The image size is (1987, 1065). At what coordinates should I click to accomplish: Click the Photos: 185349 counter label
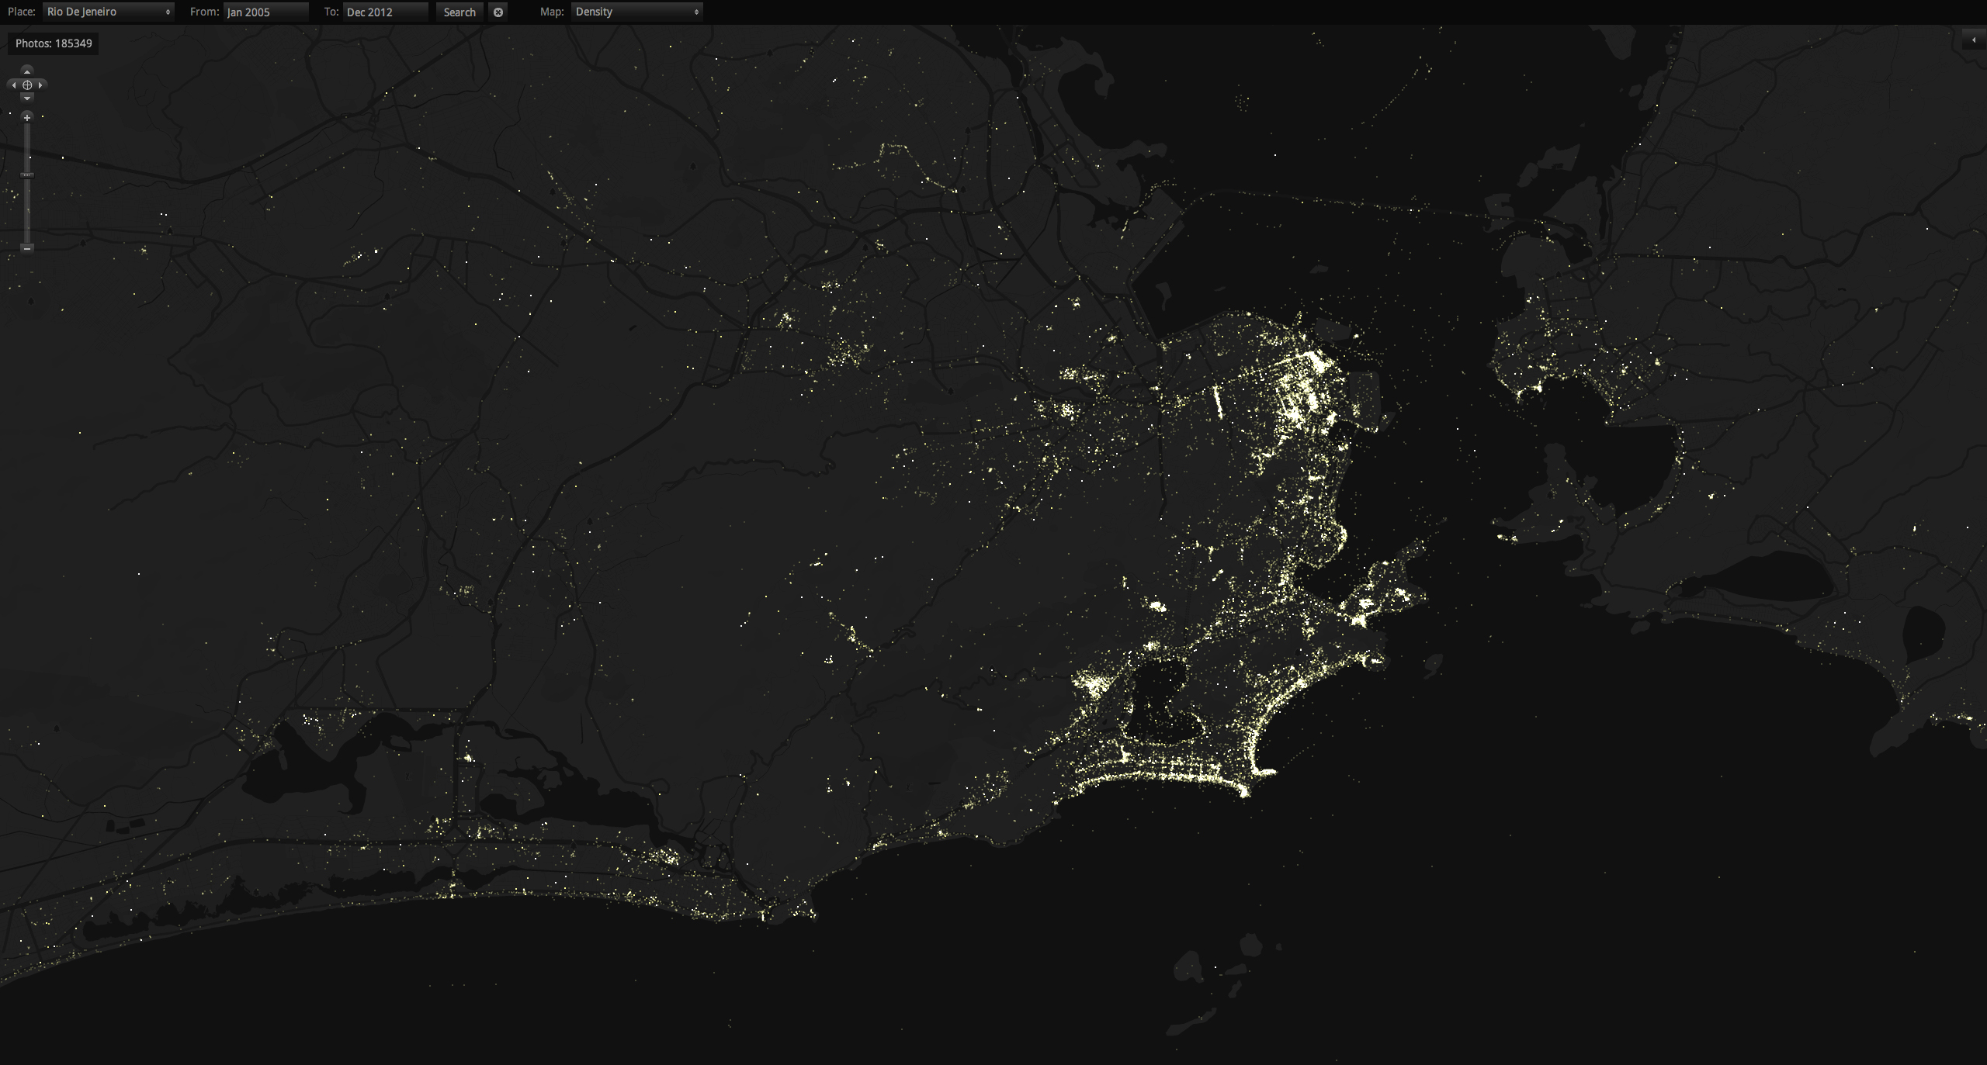pyautogui.click(x=54, y=43)
